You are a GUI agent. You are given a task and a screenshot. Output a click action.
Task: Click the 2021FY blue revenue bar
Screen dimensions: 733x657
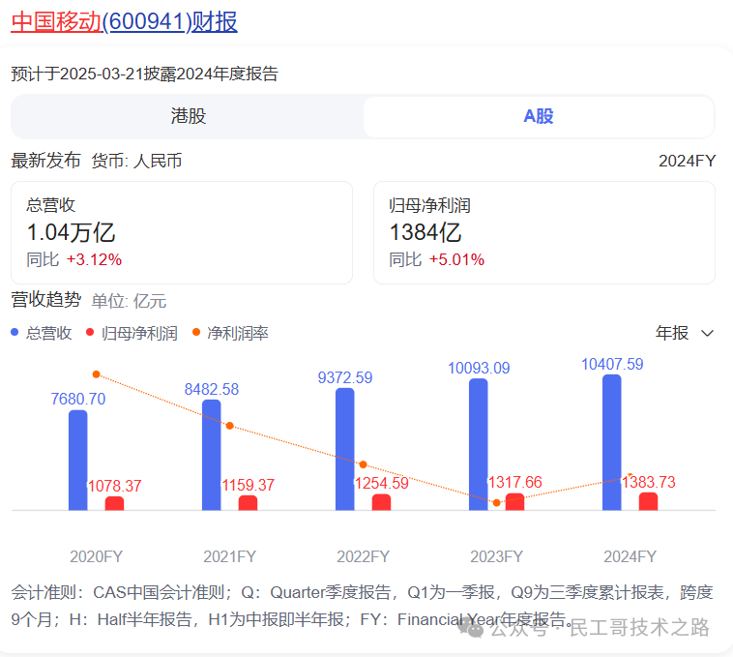pyautogui.click(x=212, y=455)
